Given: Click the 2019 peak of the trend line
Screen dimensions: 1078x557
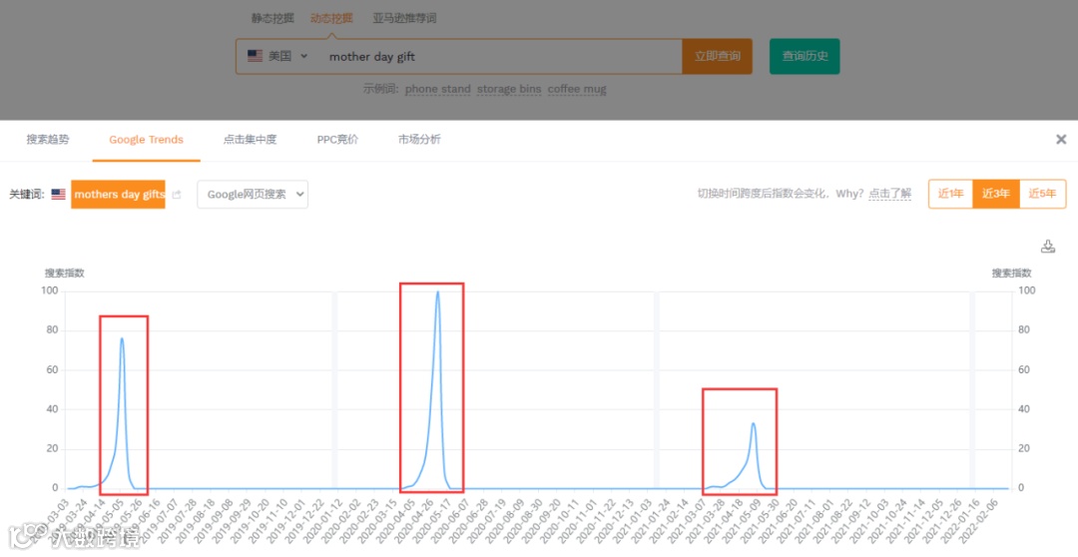Looking at the screenshot, I should tap(122, 338).
